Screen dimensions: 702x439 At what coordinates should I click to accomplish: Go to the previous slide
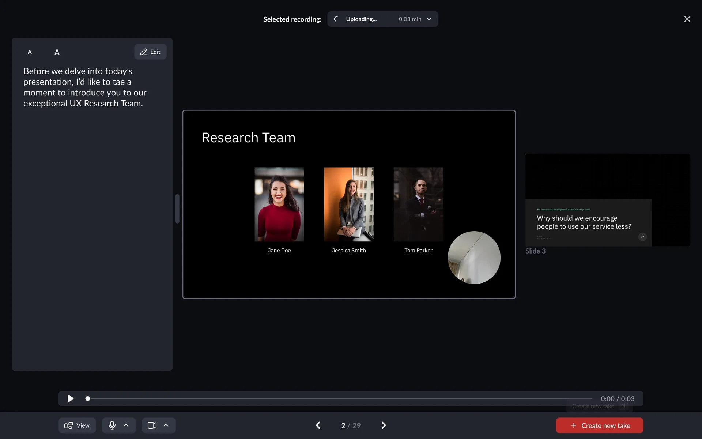pyautogui.click(x=318, y=425)
